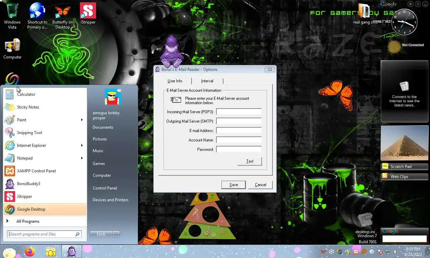This screenshot has height=258, width=430.
Task: Open XAMPP Control Panel entry
Action: click(x=45, y=171)
